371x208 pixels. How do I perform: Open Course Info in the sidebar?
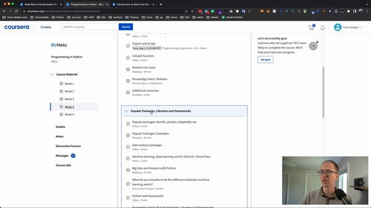63,165
